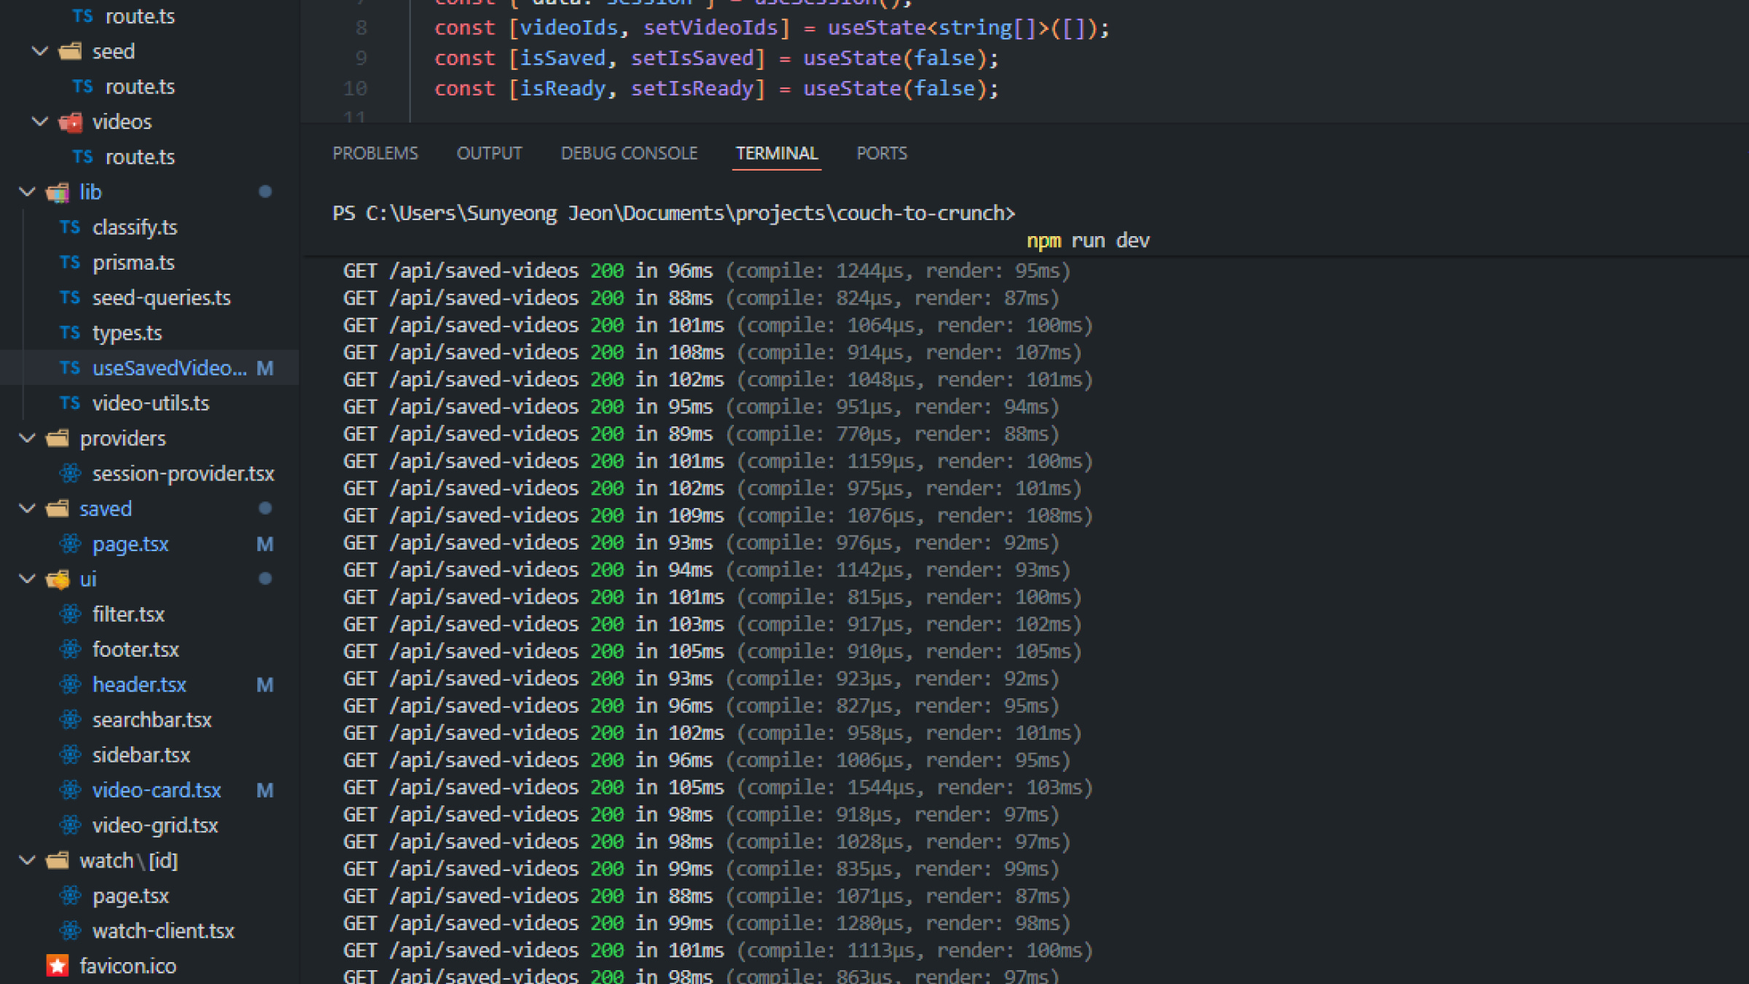
Task: Click TS icon beside prisma.ts
Action: [70, 262]
